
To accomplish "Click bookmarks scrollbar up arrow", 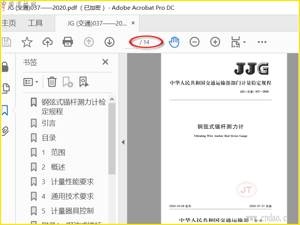I will [x=112, y=99].
